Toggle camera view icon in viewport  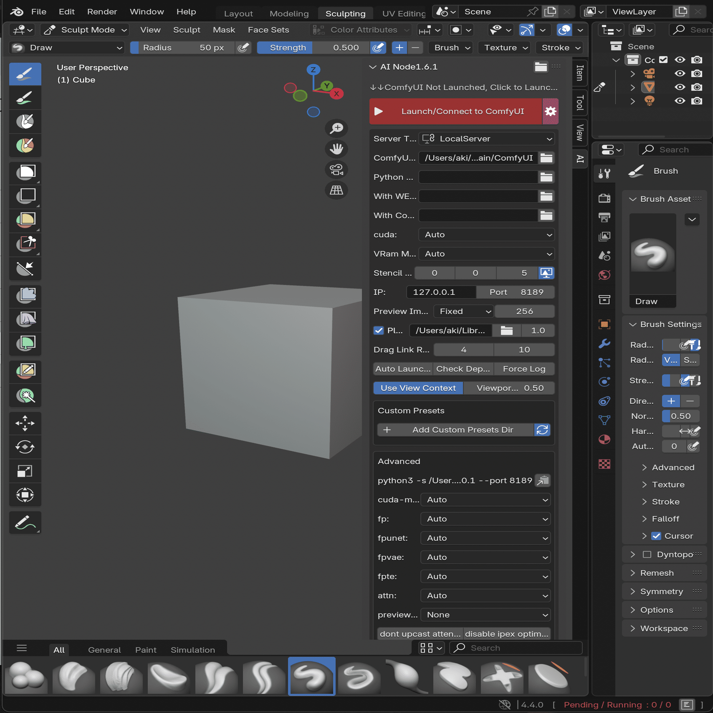click(336, 169)
